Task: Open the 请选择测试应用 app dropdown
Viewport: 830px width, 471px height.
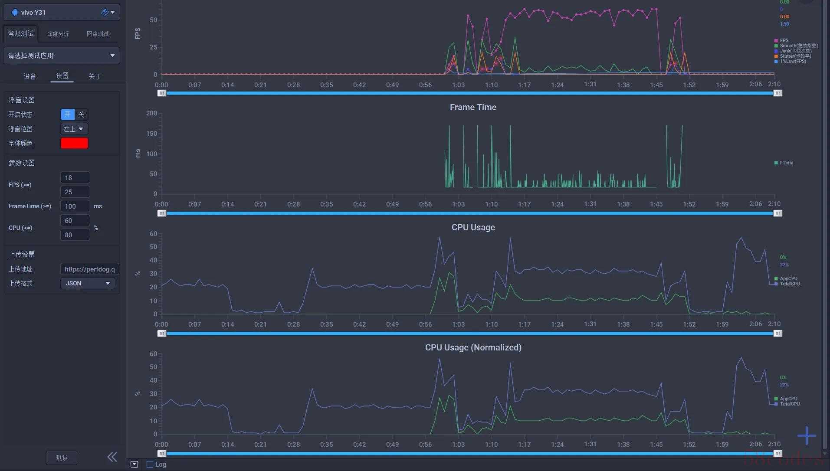Action: tap(62, 56)
